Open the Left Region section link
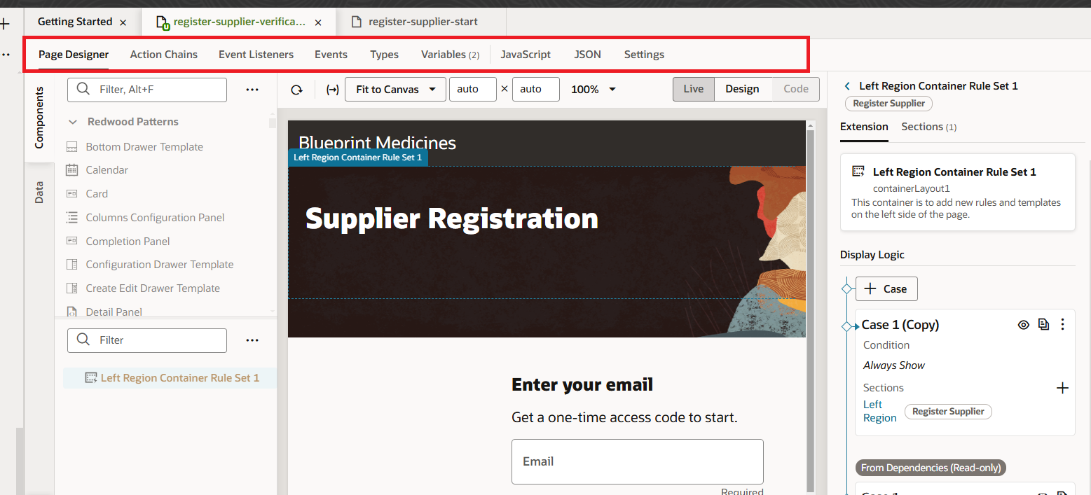The image size is (1091, 495). (x=879, y=410)
